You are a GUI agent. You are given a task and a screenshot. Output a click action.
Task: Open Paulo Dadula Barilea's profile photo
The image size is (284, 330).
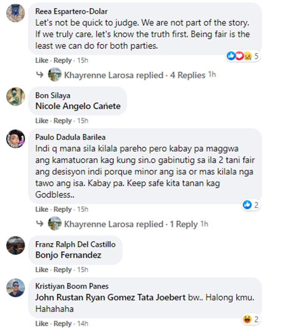[x=16, y=139]
